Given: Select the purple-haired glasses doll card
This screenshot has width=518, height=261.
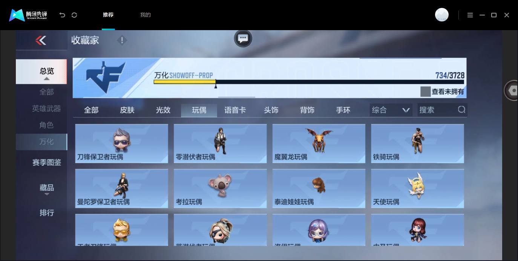Looking at the screenshot, I should (x=319, y=230).
